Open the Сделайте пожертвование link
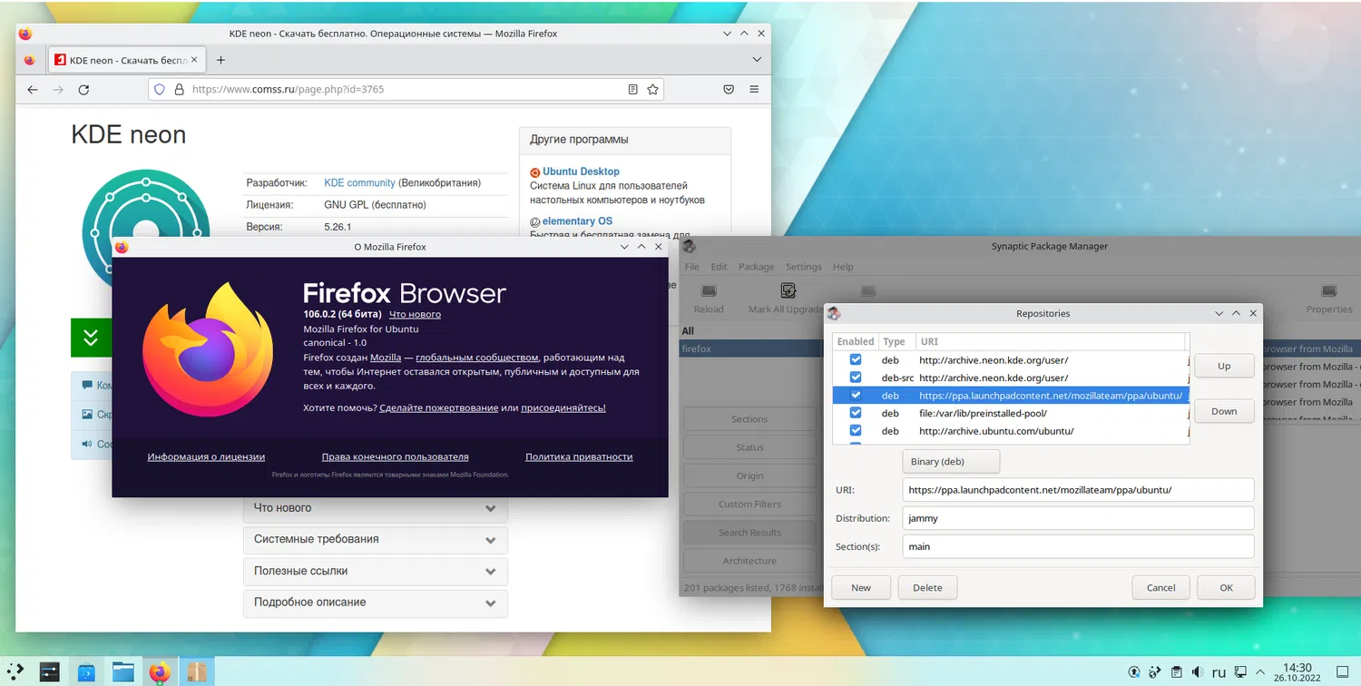The height and width of the screenshot is (686, 1361). 439,407
